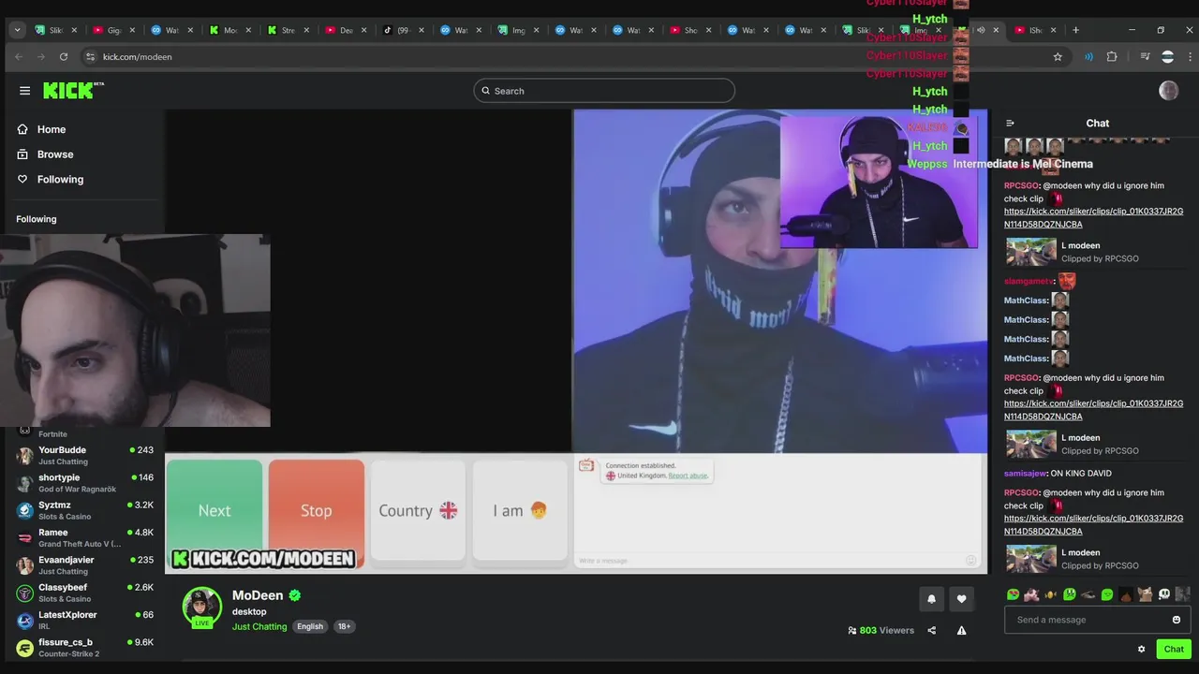Toggle notifications bell for MoDeen
The image size is (1199, 674).
click(931, 599)
